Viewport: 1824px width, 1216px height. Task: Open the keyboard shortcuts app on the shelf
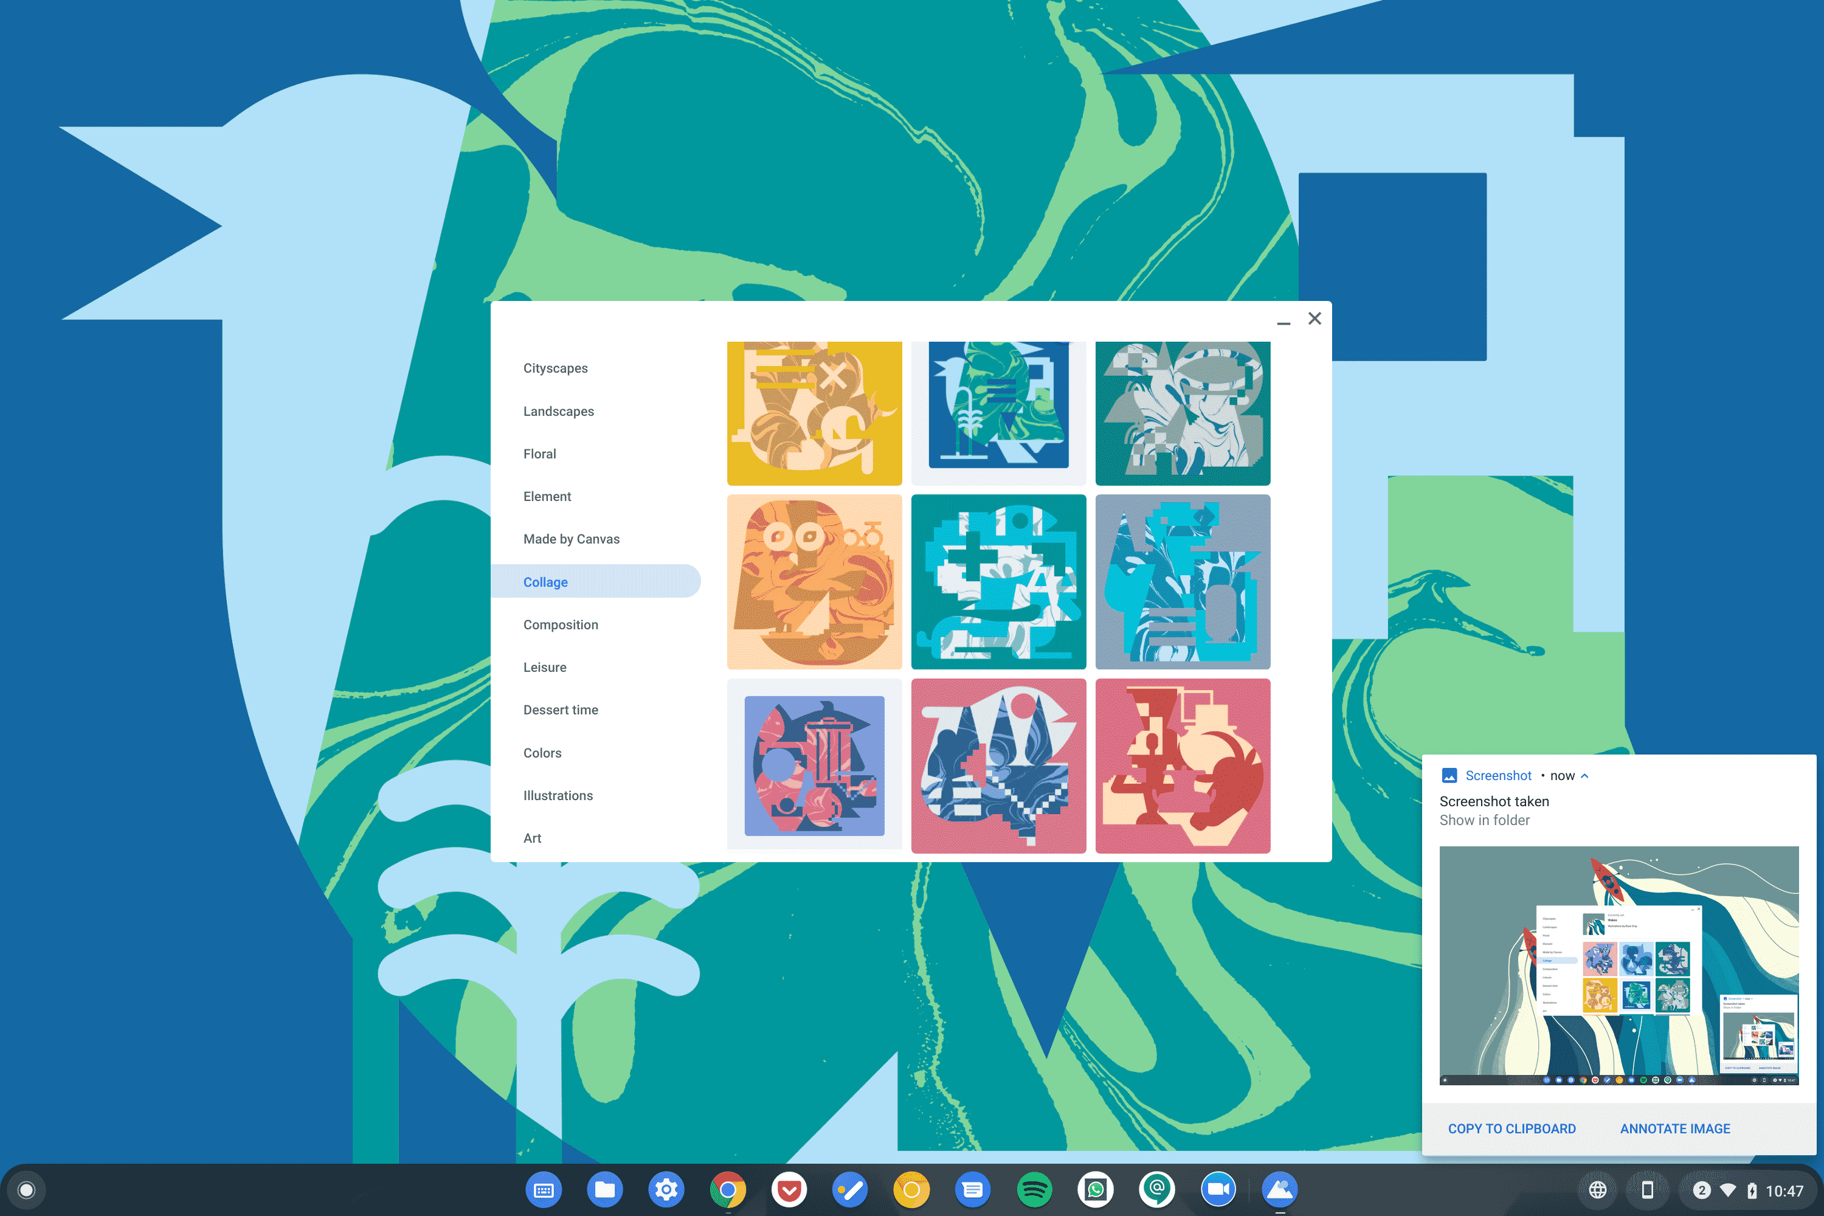544,1189
